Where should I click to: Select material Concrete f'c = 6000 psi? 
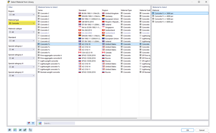[180, 22]
